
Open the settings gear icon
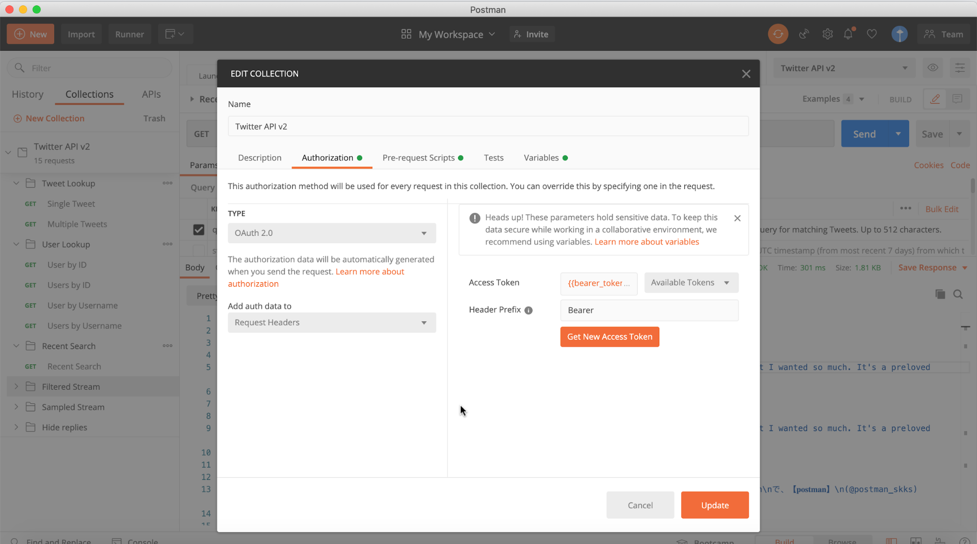coord(827,34)
